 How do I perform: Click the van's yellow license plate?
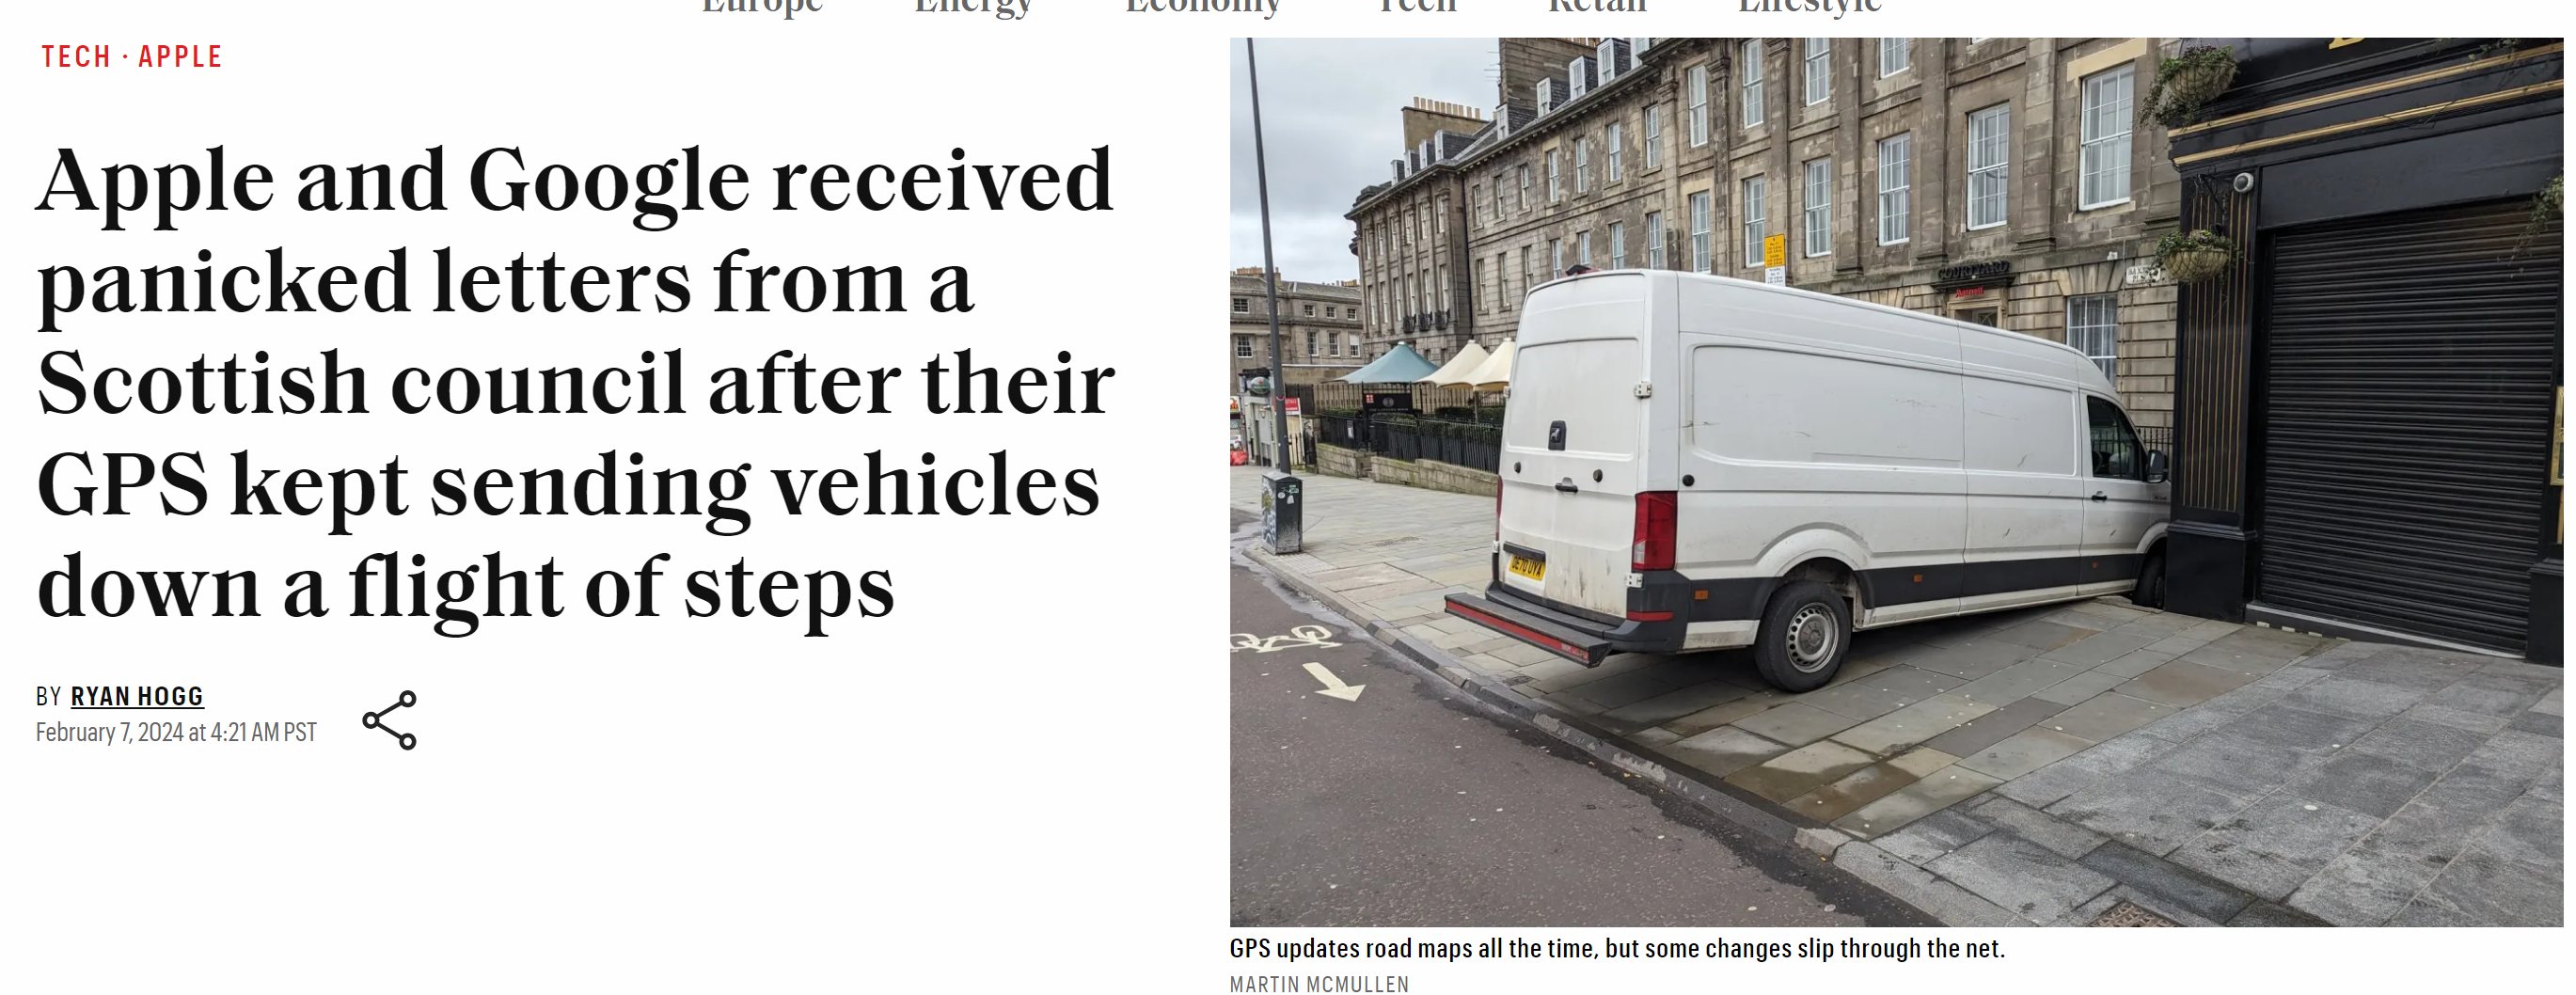click(x=1526, y=567)
